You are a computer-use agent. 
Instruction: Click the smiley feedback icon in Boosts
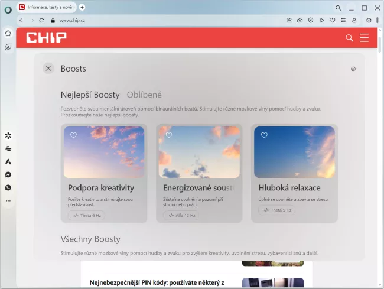(x=353, y=69)
